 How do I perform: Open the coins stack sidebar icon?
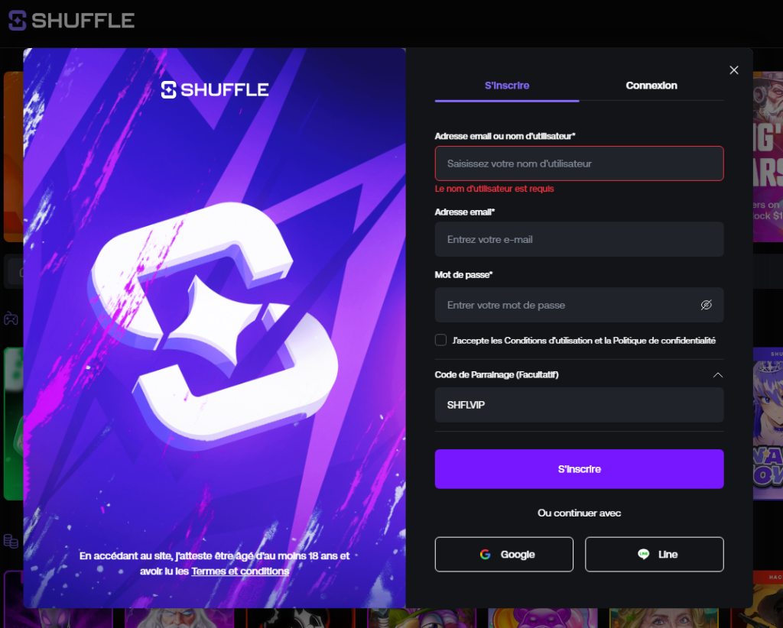pos(11,541)
